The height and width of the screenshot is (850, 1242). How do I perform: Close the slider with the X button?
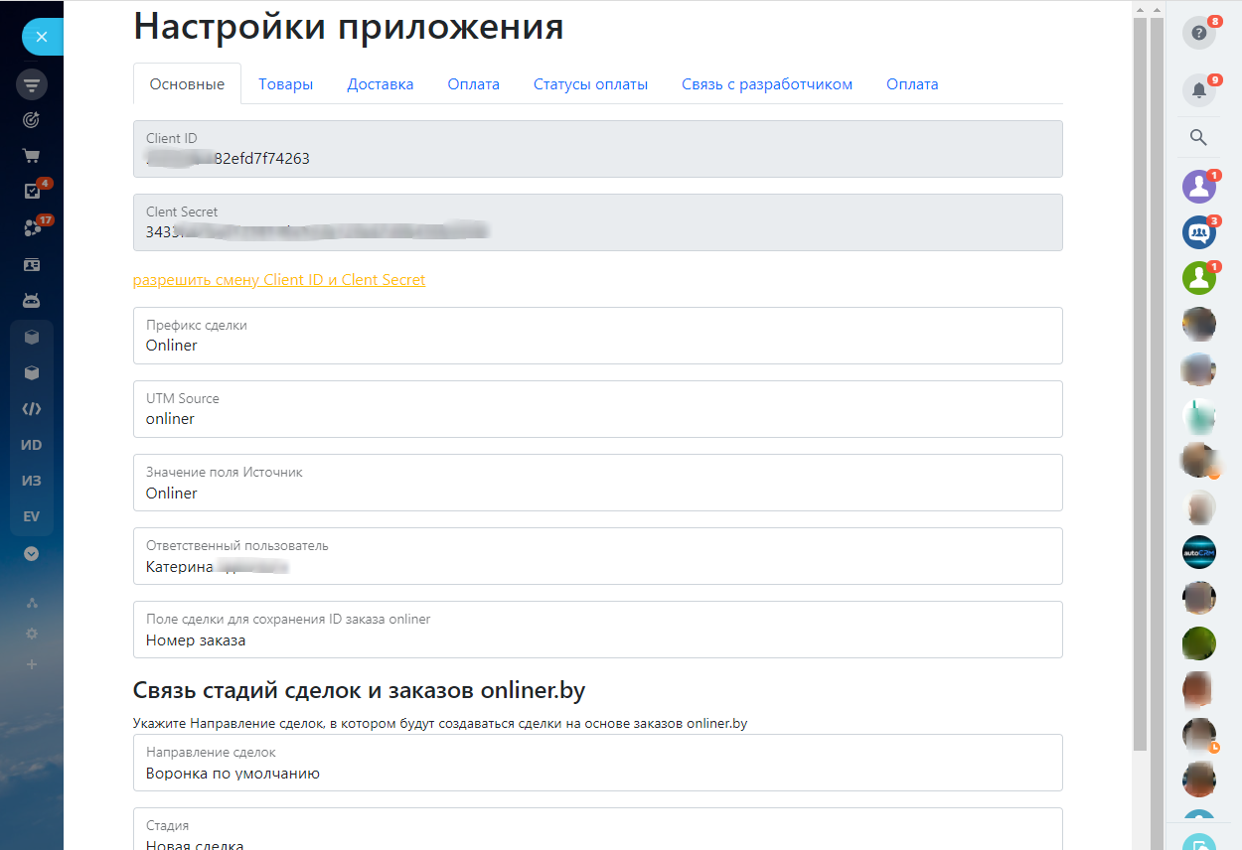41,38
